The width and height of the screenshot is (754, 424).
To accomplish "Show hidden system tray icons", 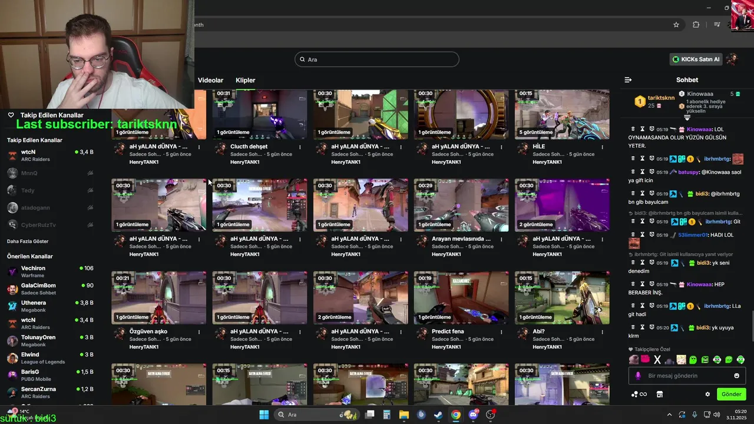I will pyautogui.click(x=669, y=415).
